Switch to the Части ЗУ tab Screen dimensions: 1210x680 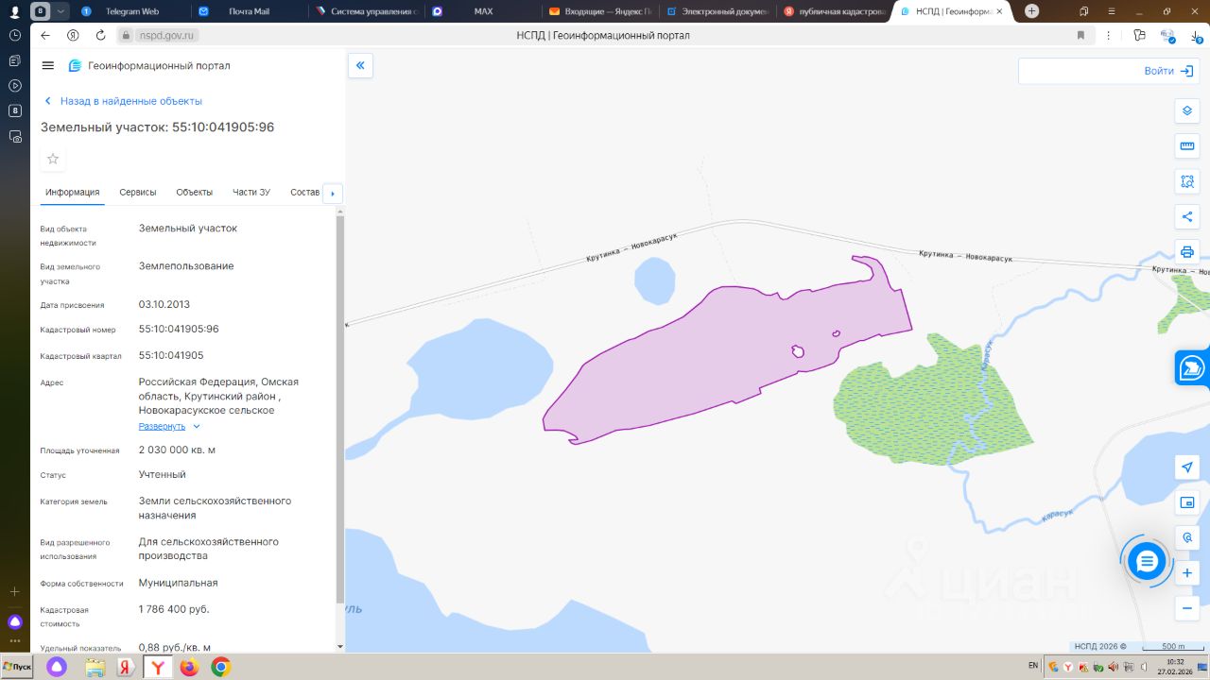[251, 193]
